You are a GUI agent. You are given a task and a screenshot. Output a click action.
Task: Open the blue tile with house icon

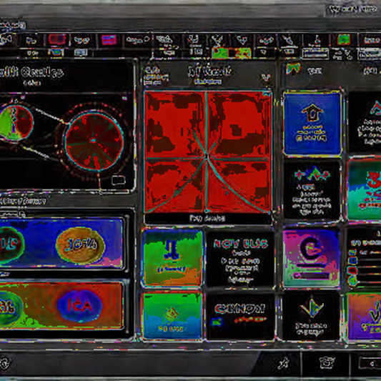coord(312,124)
